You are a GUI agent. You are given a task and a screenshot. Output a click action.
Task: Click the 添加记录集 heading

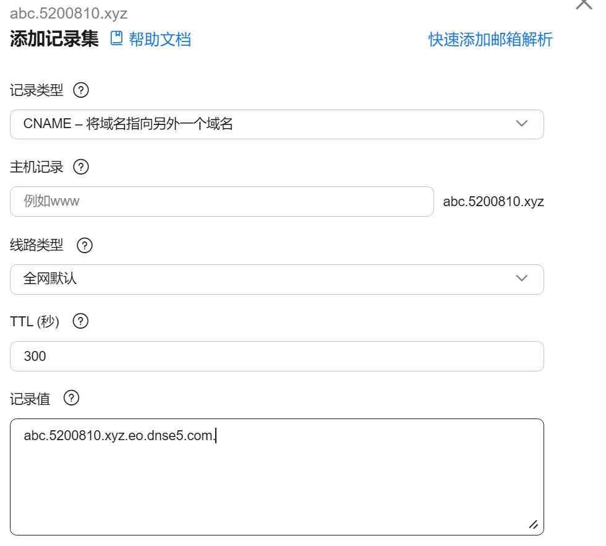click(54, 39)
